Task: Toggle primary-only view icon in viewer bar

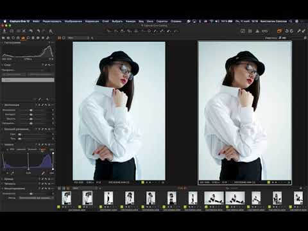Action: (64, 38)
